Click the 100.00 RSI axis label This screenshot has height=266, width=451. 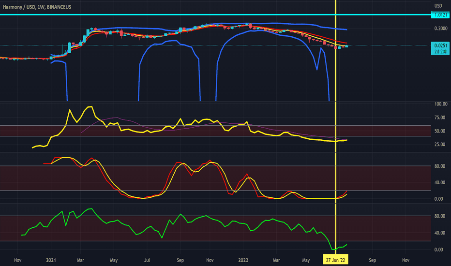click(x=441, y=104)
